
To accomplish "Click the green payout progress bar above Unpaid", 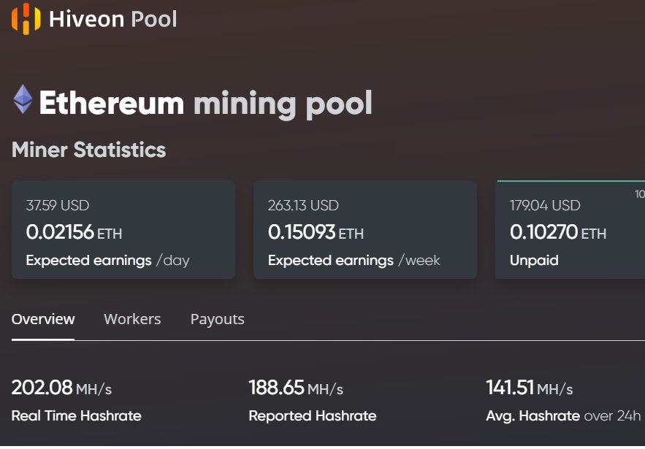I will [x=571, y=180].
